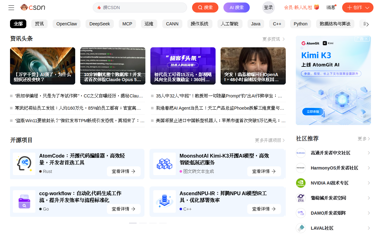Image resolution: width=376 pixels, height=235 pixels.
Task: Open 更多资讯 chevron link
Action: click(x=274, y=39)
